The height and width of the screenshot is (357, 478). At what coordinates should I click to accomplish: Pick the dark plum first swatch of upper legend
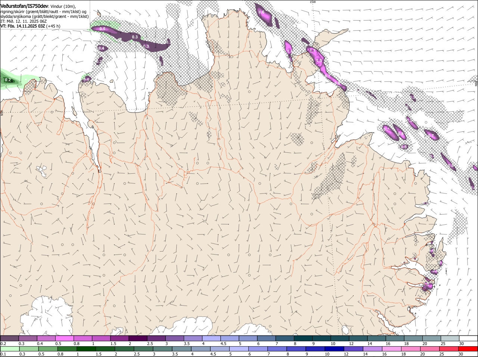click(9, 338)
